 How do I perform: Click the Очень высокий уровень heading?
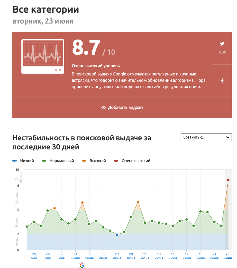(x=96, y=66)
